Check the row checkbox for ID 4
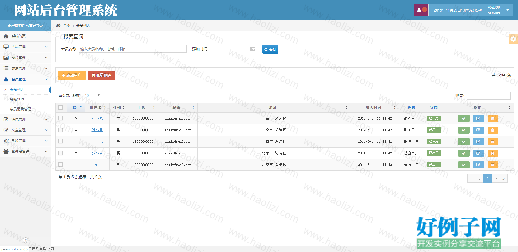Screen dimensions: 518x252 pyautogui.click(x=60, y=130)
